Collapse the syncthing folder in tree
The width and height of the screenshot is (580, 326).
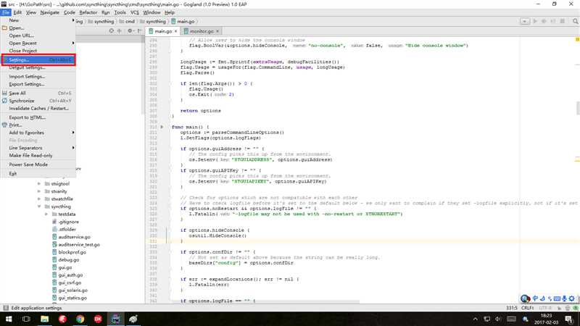[x=39, y=206]
